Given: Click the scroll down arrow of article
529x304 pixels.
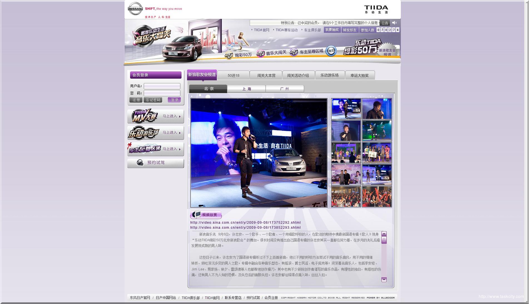Looking at the screenshot, I should point(384,280).
